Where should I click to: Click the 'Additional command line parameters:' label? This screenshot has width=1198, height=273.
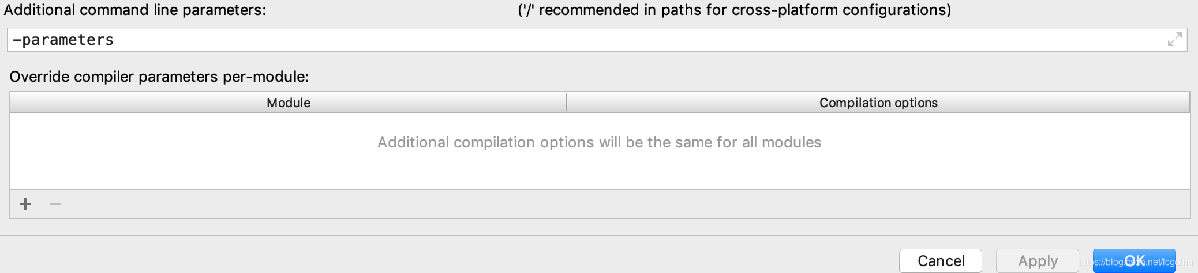(135, 10)
